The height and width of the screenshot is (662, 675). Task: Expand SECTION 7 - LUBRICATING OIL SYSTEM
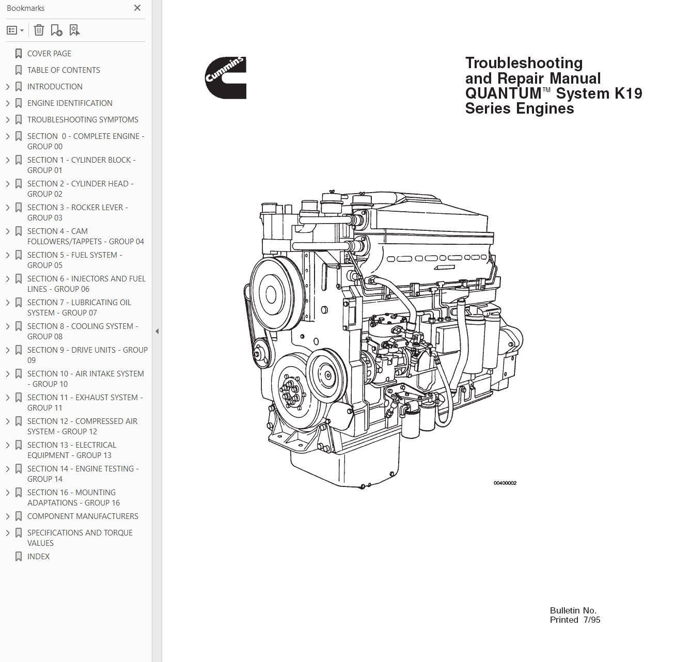coord(8,303)
